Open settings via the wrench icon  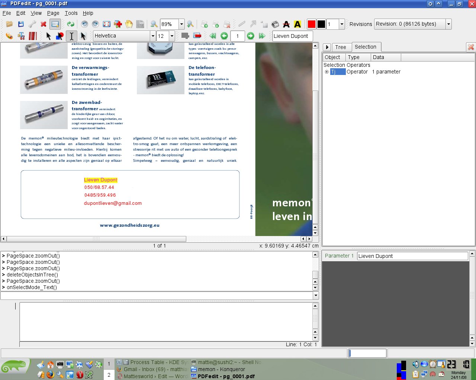click(32, 24)
